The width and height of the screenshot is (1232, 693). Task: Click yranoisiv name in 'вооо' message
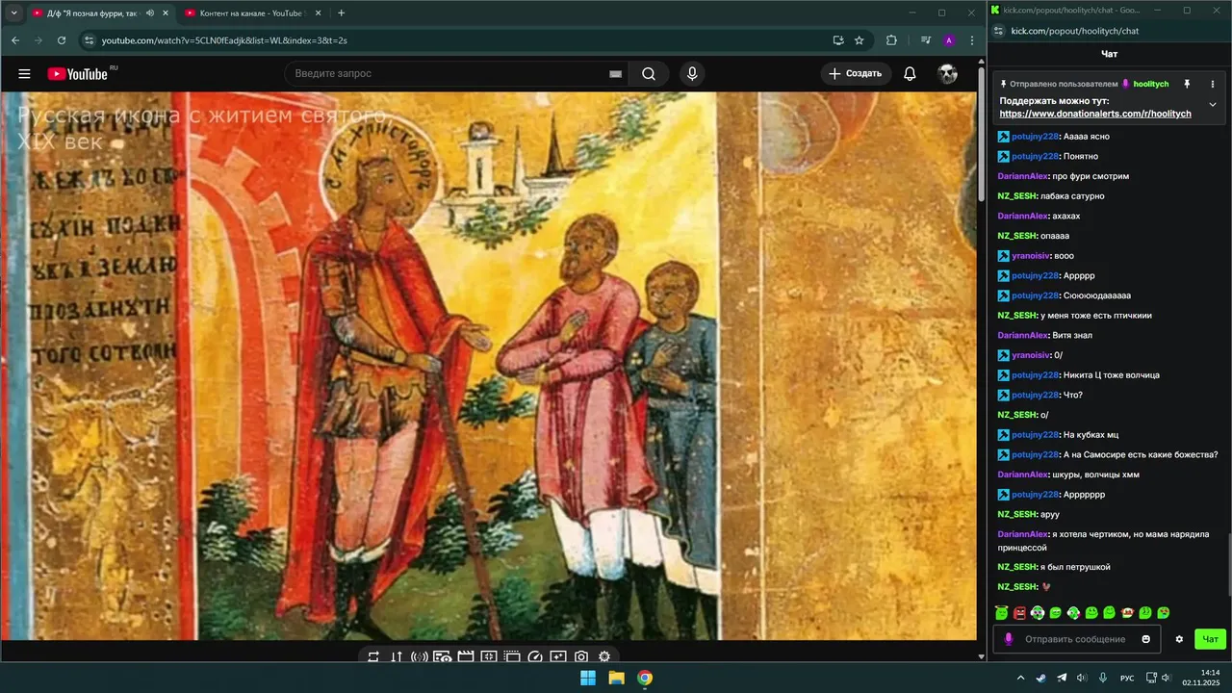[x=1032, y=256]
